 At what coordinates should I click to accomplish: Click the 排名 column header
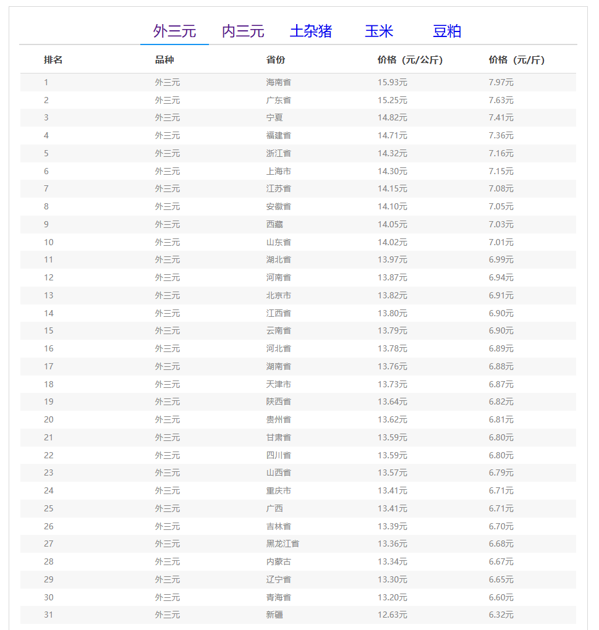(x=53, y=60)
